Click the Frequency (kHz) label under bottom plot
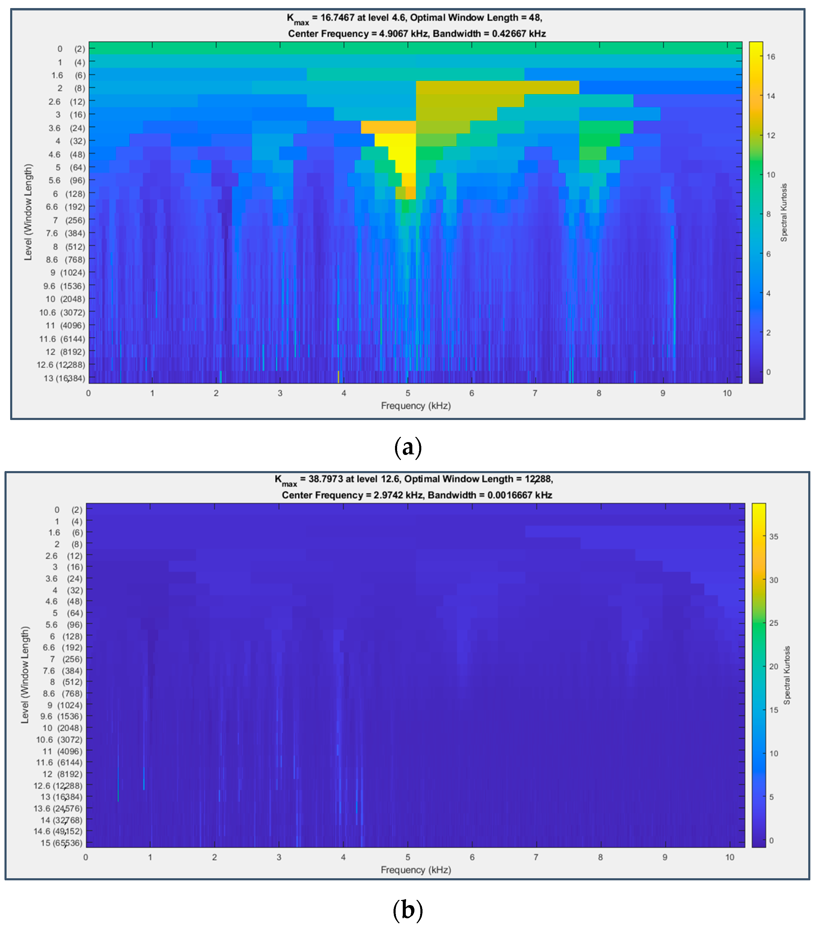Viewport: 819px width, 932px height. pyautogui.click(x=415, y=870)
